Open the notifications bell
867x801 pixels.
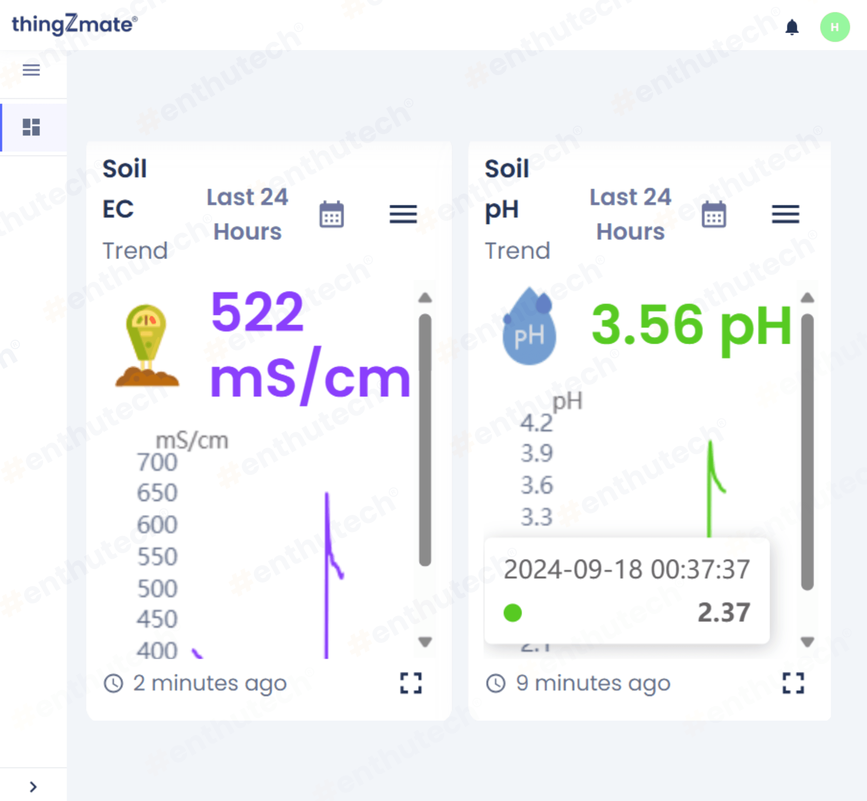click(x=792, y=27)
